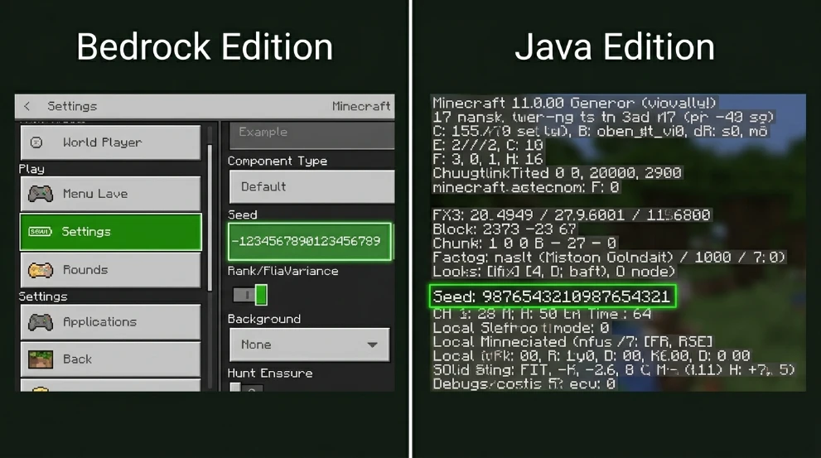Toggle the Hunt Ensure switch
Image resolution: width=821 pixels, height=458 pixels.
(x=245, y=388)
